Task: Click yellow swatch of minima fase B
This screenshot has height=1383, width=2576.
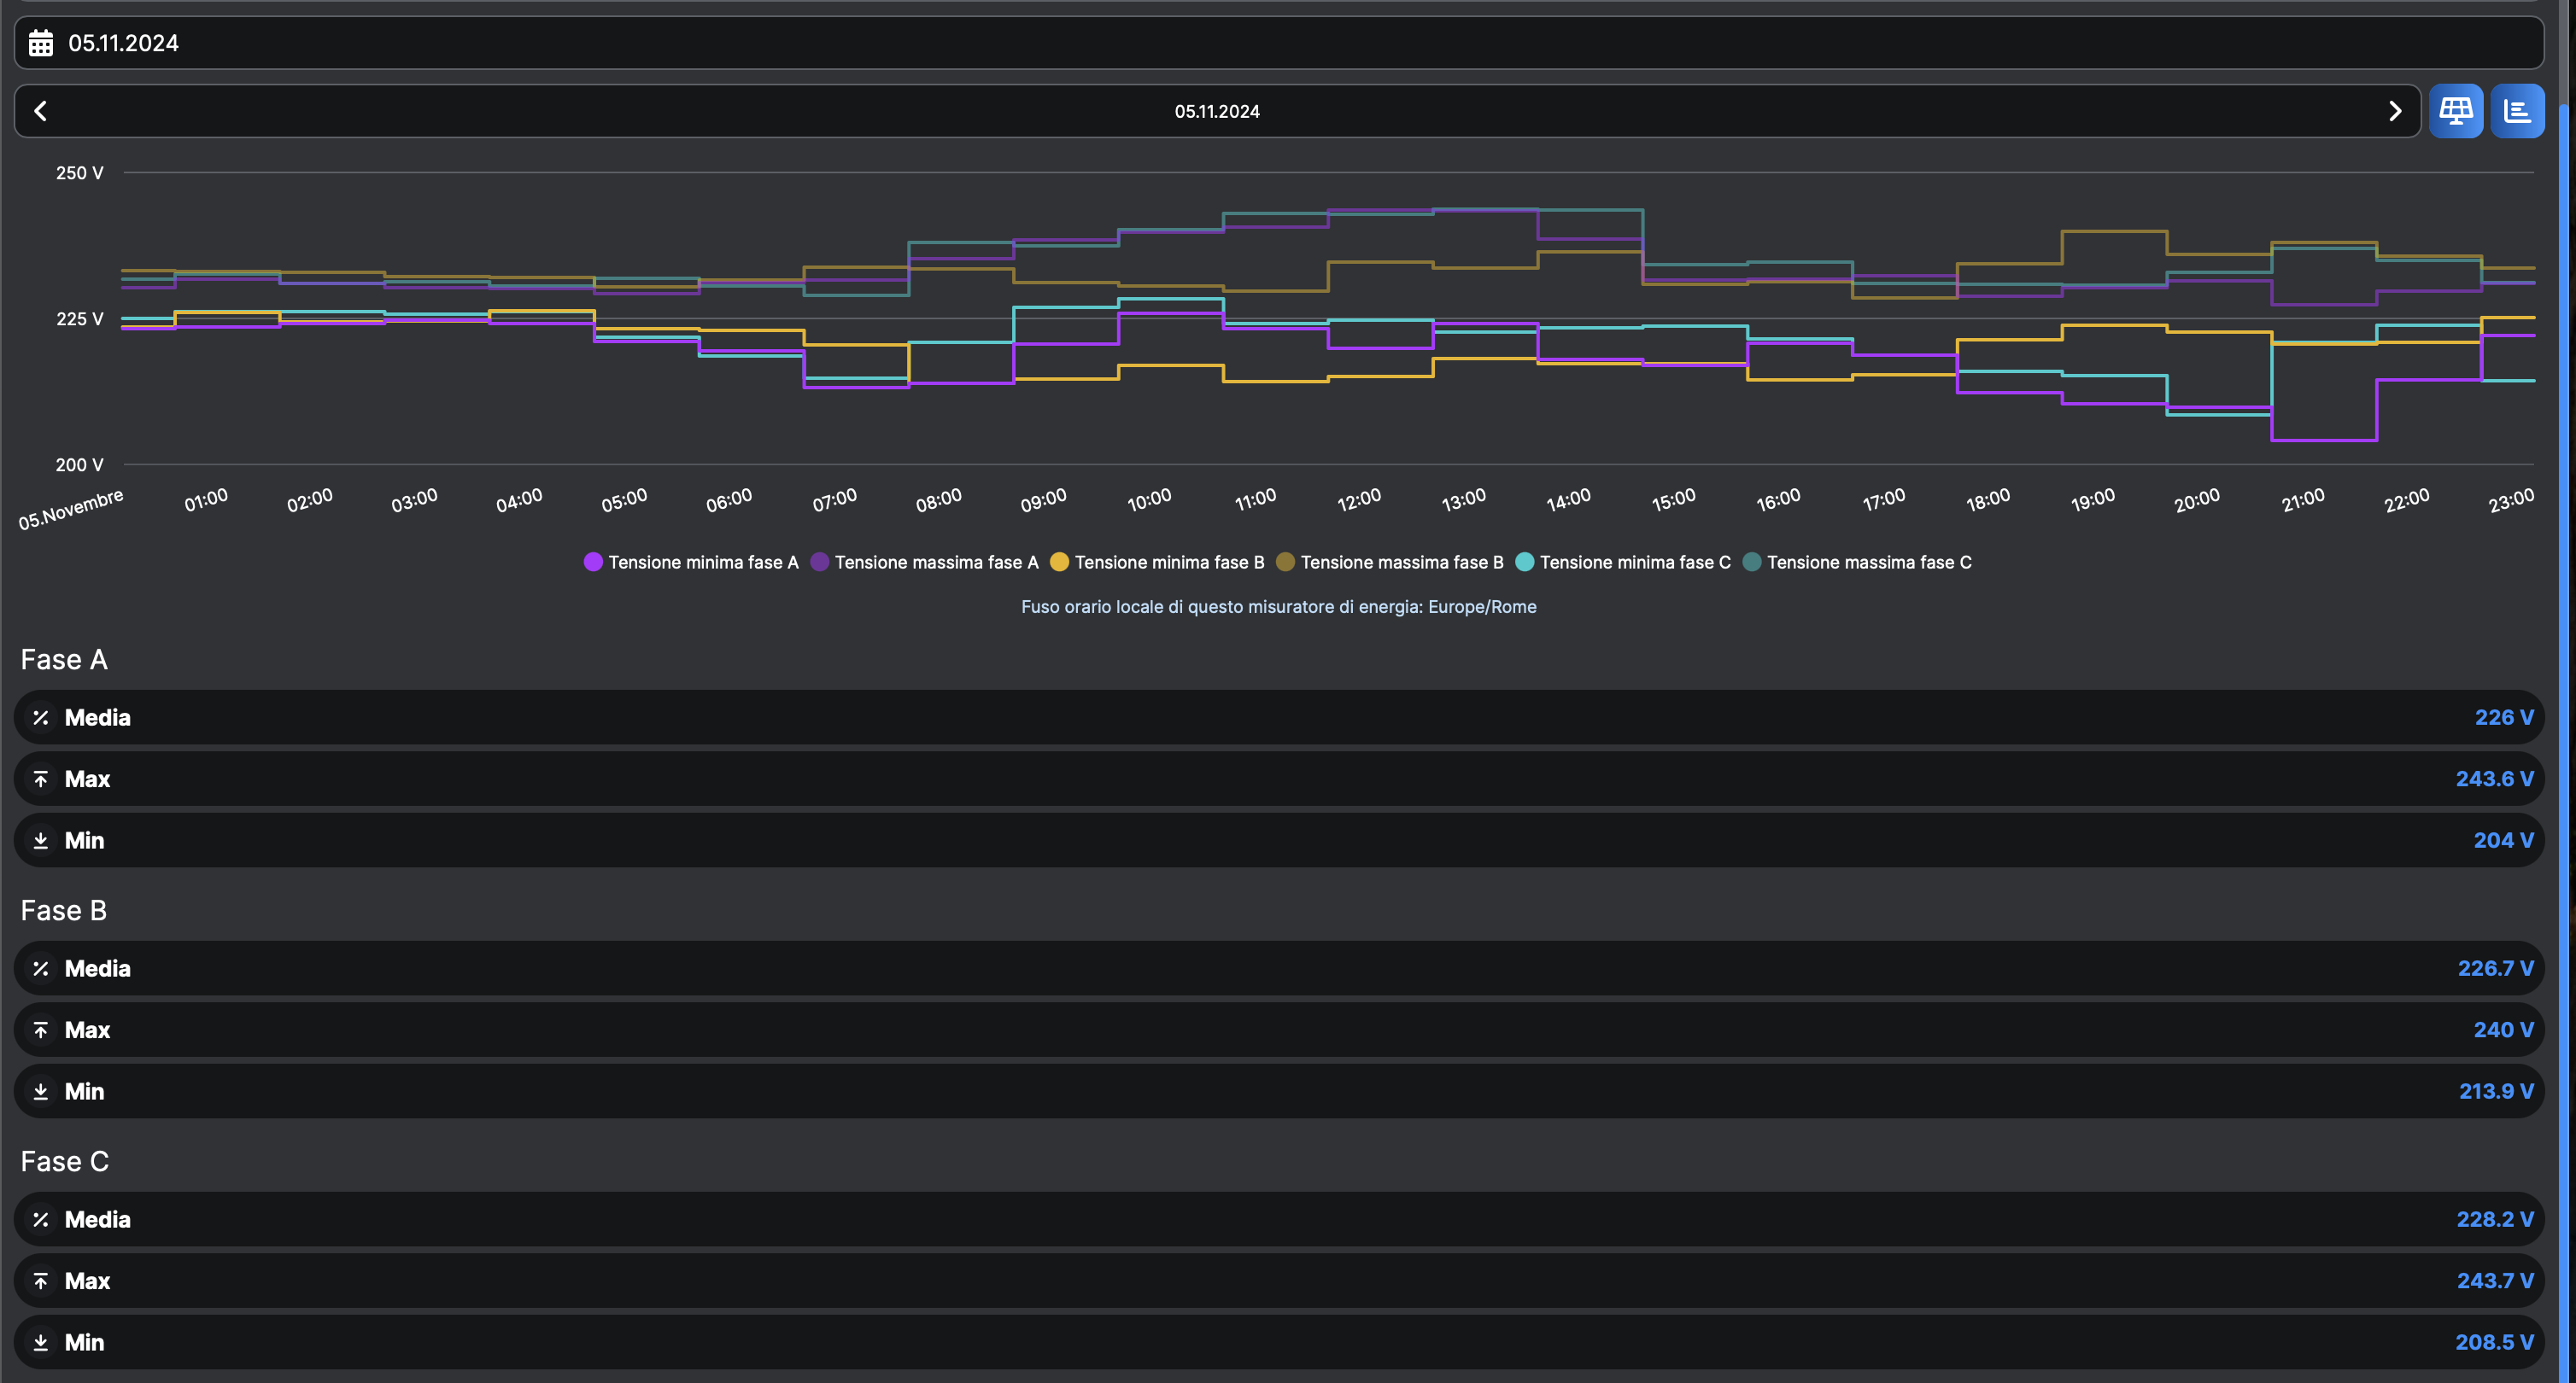Action: coord(1059,563)
